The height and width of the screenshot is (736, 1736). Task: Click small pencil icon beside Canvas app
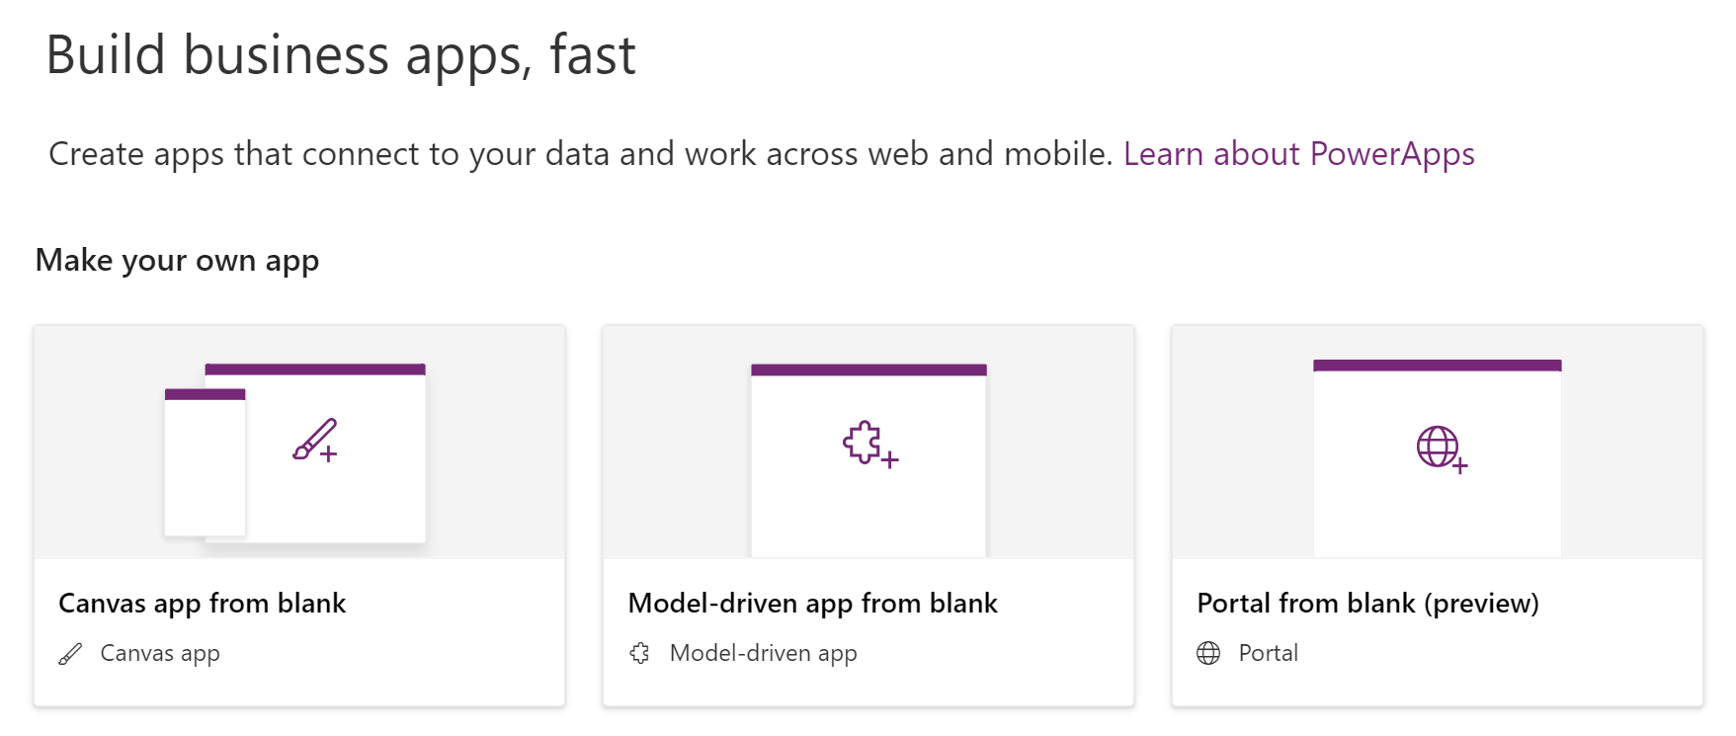coord(70,654)
